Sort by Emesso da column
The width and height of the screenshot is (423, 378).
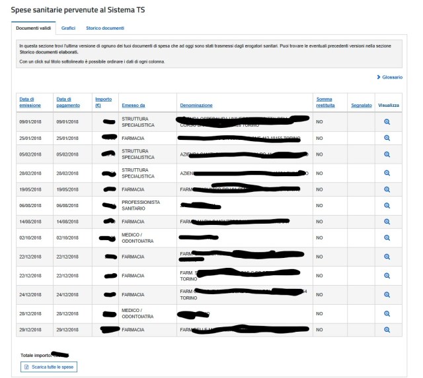tap(134, 106)
